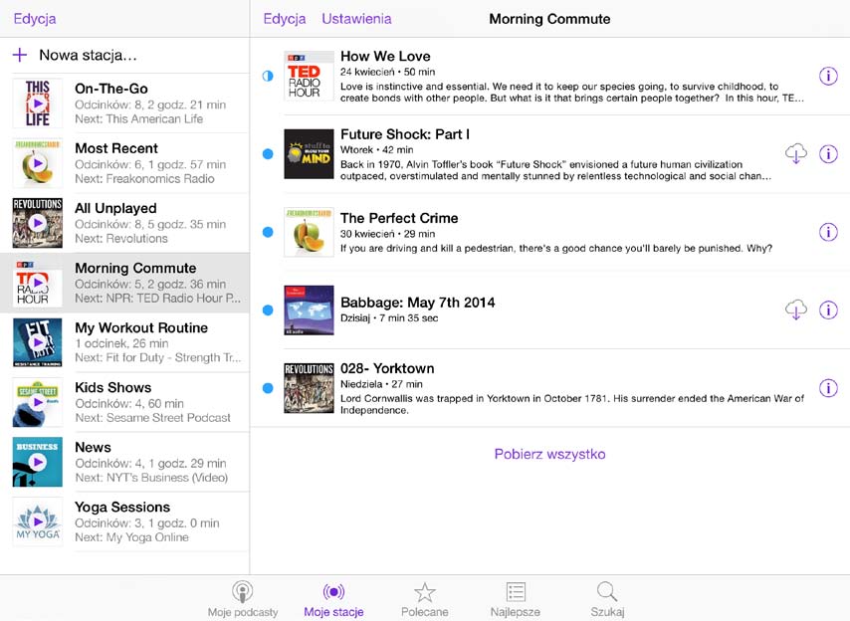Tap Stuff to Blow Your Mind artwork
This screenshot has width=850, height=621.
[x=309, y=154]
